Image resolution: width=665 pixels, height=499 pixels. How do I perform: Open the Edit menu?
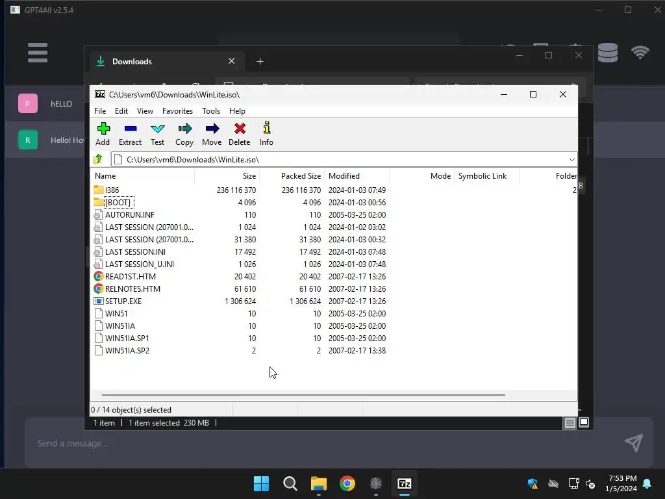pyautogui.click(x=121, y=110)
